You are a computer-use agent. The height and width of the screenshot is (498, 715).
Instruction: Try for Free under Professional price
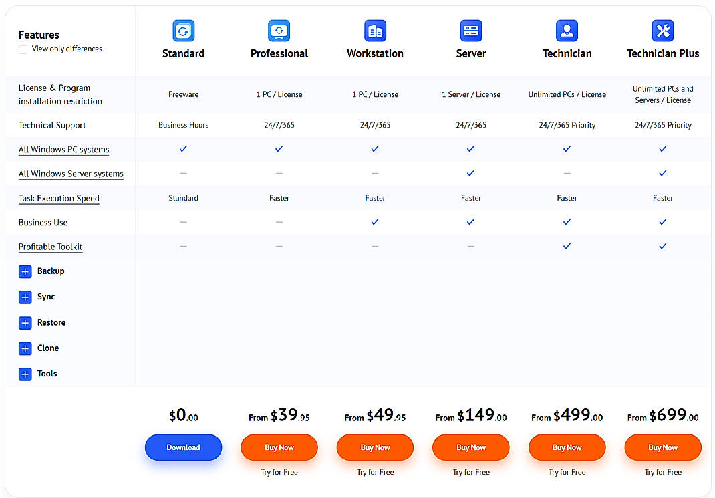click(x=279, y=472)
